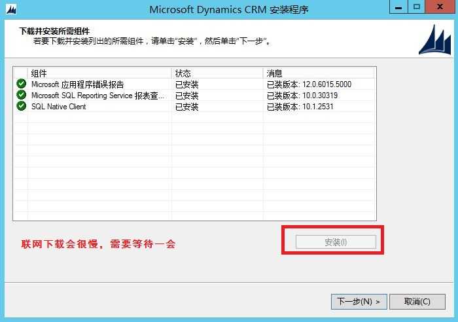
Task: Minimize the CRM setup window
Action: tap(398, 7)
